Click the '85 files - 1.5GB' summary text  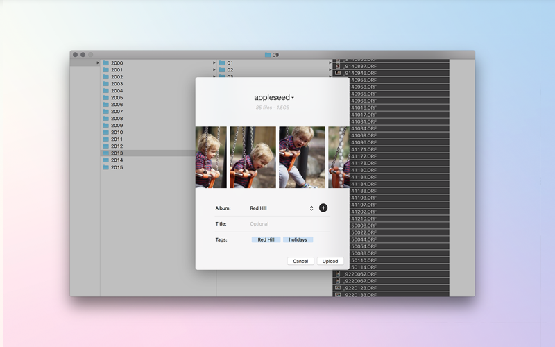point(273,108)
